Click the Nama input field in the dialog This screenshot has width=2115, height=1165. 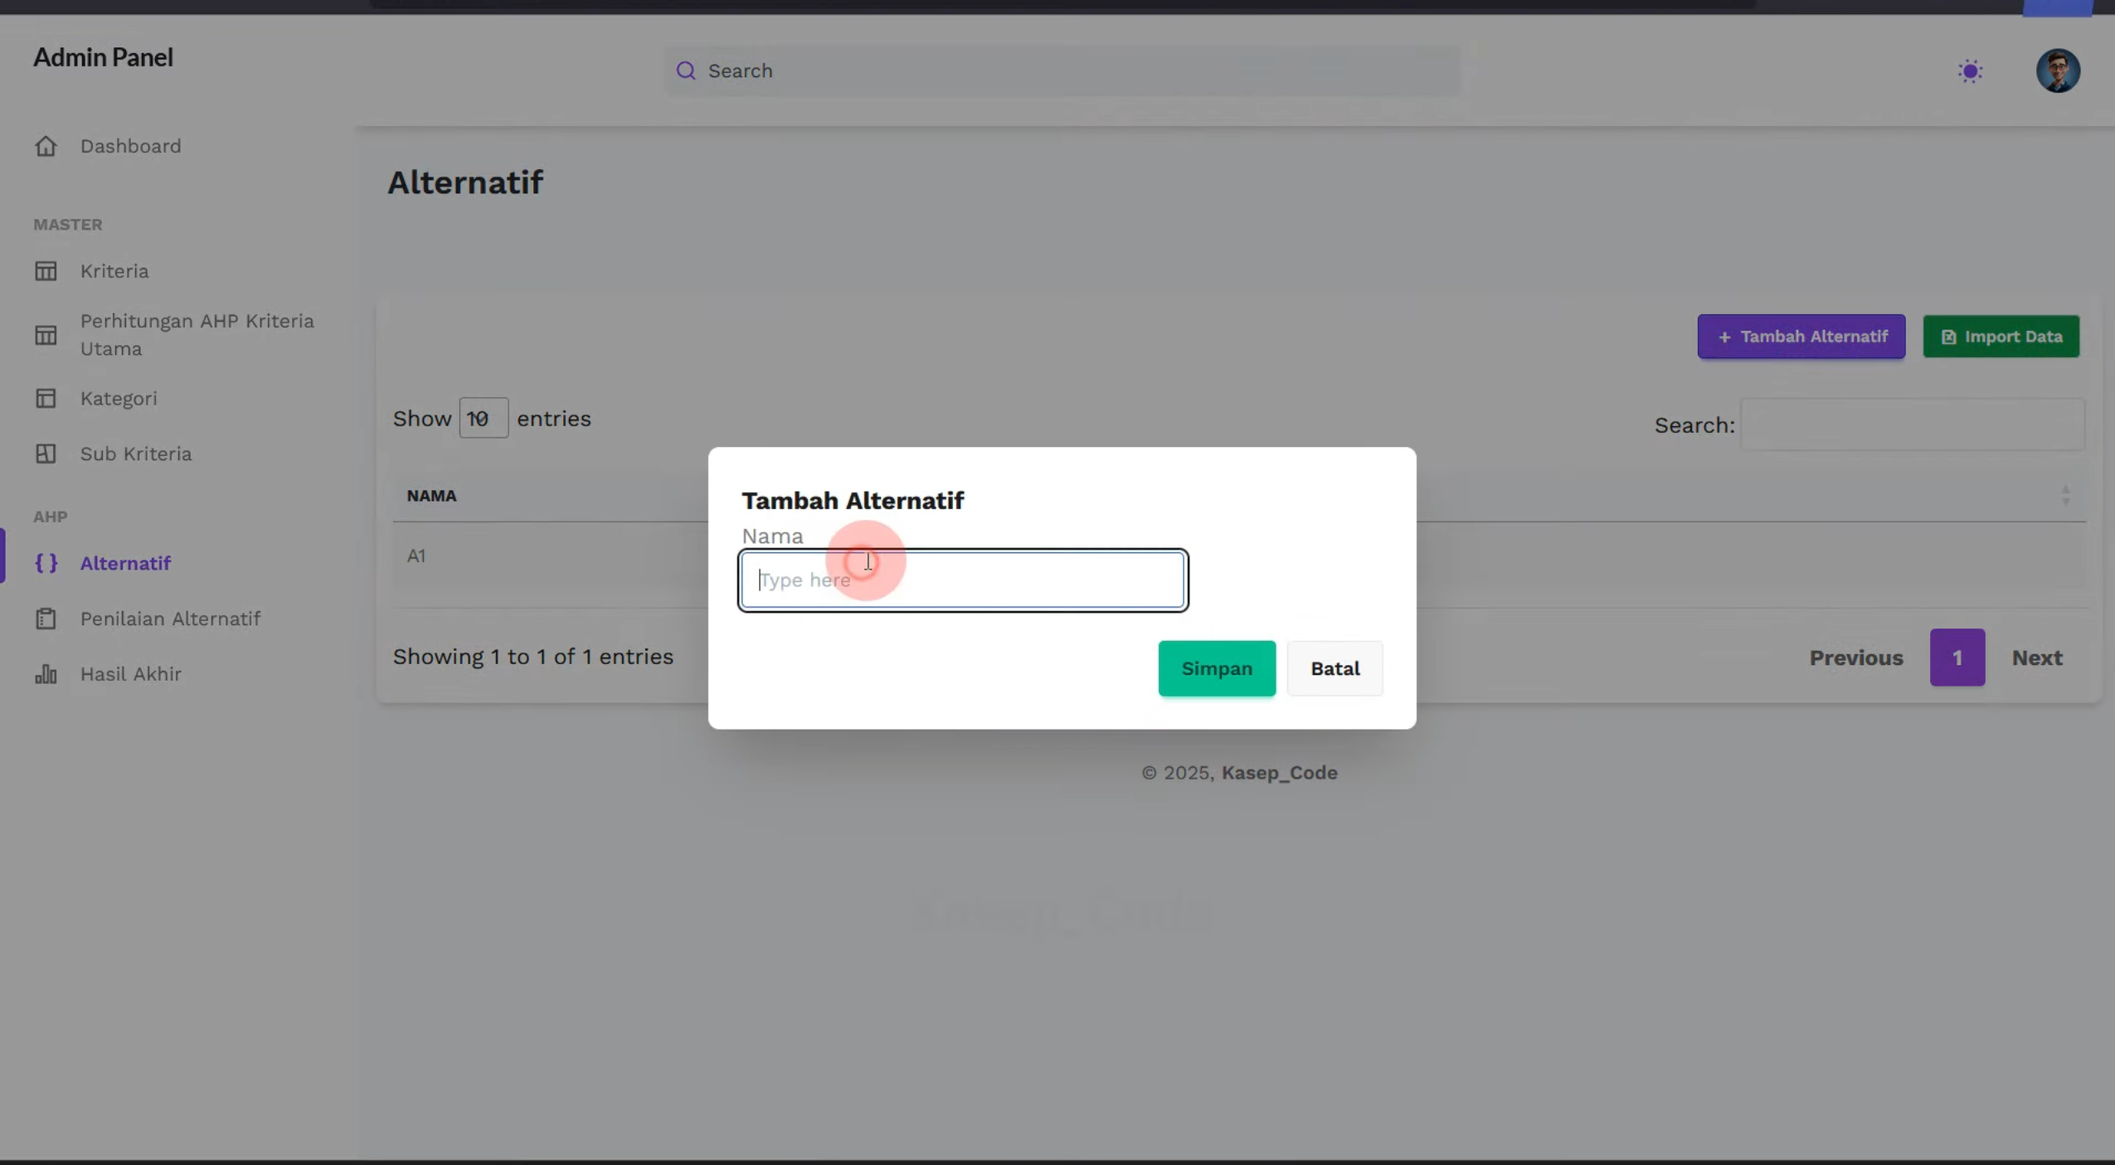coord(963,580)
